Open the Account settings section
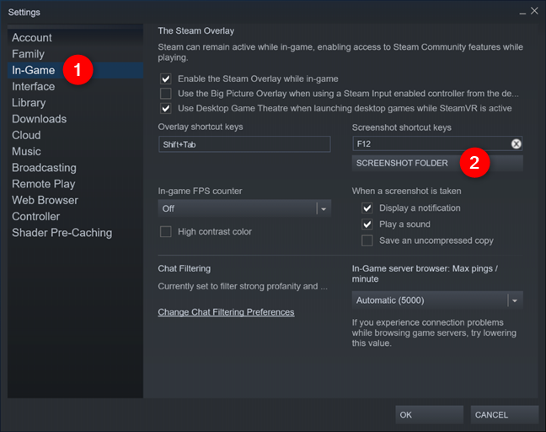Screen dimensions: 546x432 pos(75,38)
